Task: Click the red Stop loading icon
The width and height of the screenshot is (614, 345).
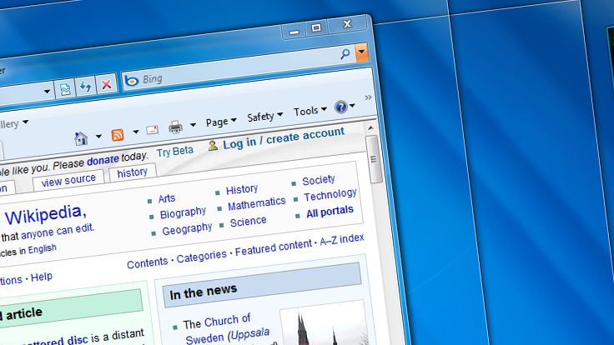Action: 106,84
